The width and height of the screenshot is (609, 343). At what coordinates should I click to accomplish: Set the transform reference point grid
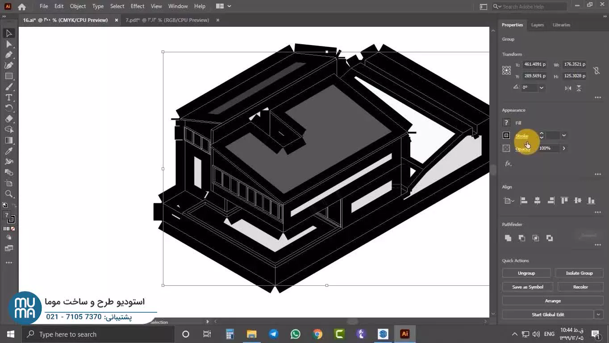(506, 70)
